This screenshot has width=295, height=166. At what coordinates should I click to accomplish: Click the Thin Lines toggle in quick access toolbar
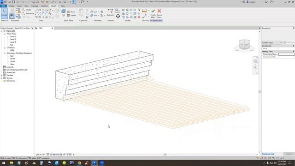(74, 2)
